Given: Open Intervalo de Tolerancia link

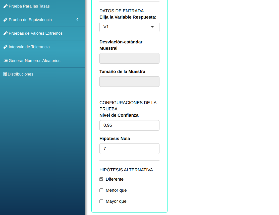Looking at the screenshot, I should 29,47.
